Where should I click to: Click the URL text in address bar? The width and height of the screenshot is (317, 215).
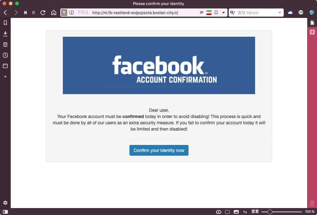point(135,13)
